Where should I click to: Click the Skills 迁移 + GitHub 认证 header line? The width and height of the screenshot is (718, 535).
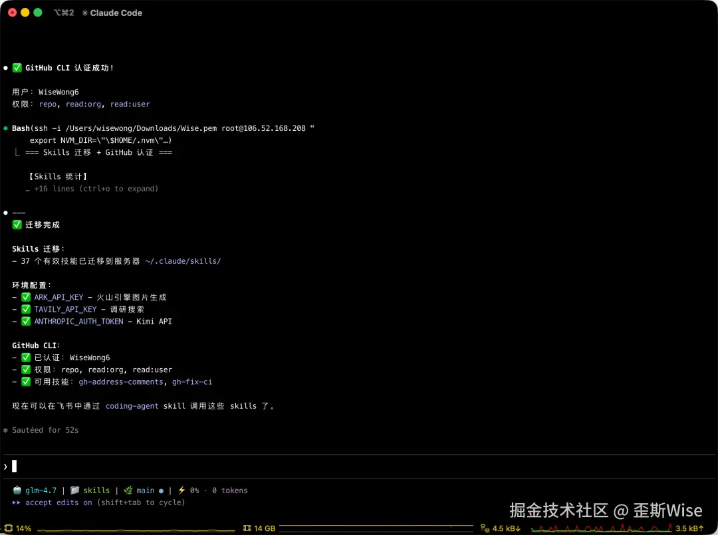point(99,152)
